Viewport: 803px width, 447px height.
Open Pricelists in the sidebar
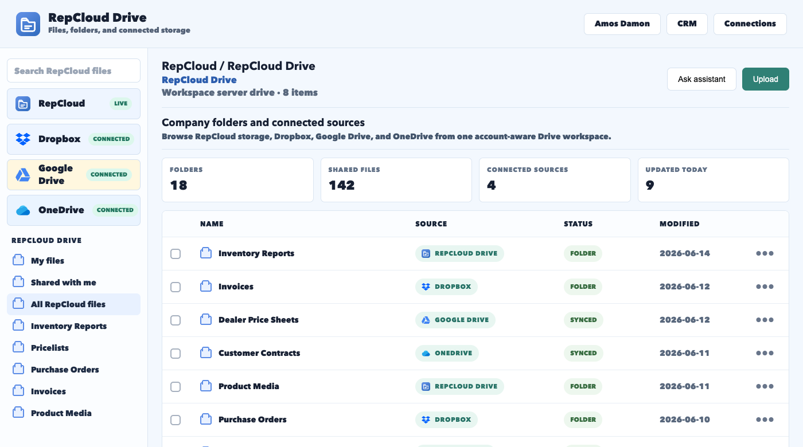coord(73,348)
